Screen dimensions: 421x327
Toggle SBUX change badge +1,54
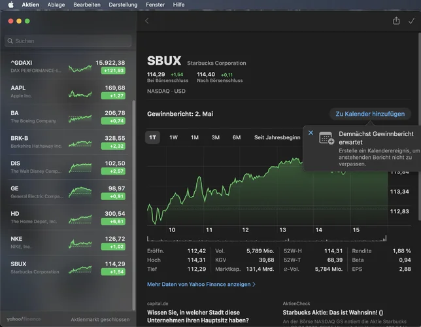(x=113, y=271)
